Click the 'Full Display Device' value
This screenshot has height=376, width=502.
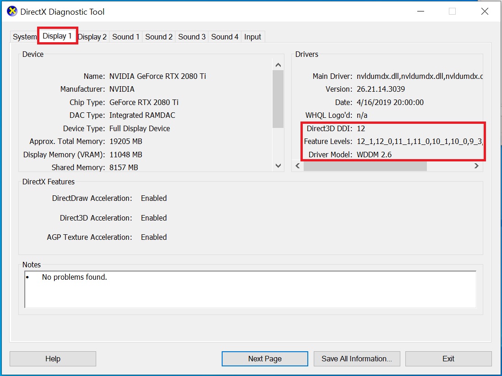[140, 128]
